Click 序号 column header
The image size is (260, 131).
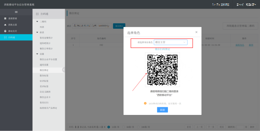pyautogui.click(x=73, y=38)
